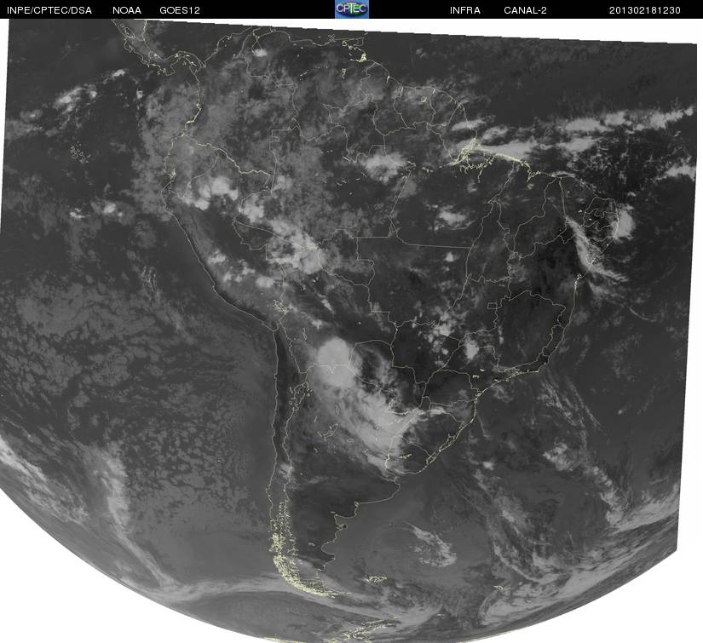
Task: Click the GOES12 satellite label
Action: pyautogui.click(x=180, y=10)
